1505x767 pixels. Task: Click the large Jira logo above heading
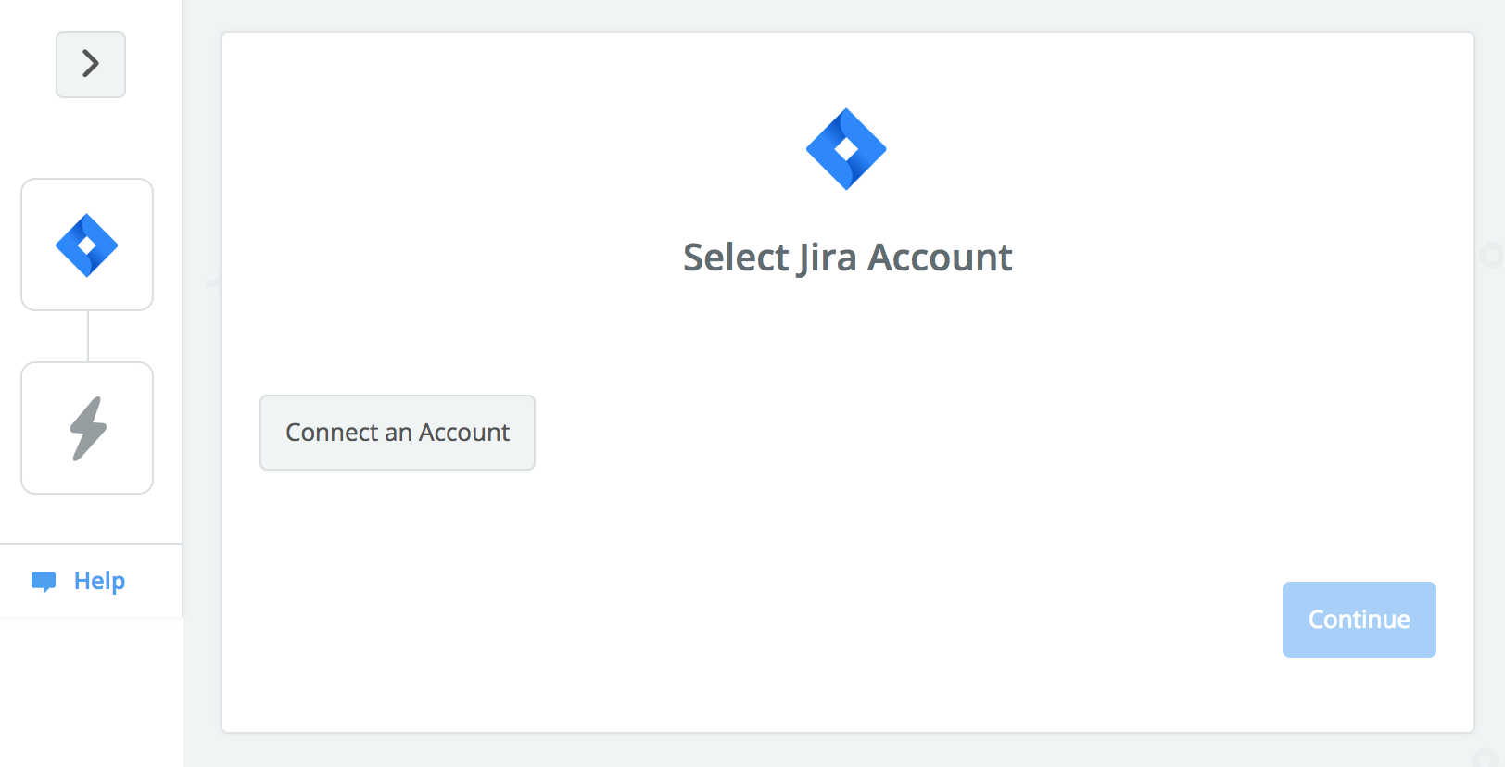tap(846, 149)
